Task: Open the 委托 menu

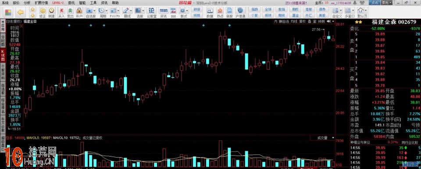Action: 71,3
